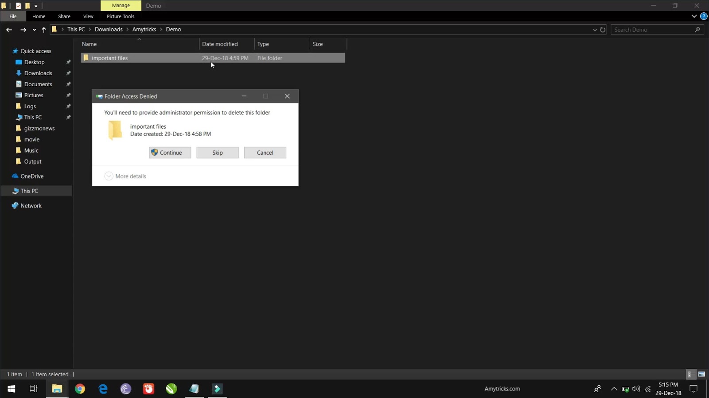Open the taskbar clock and date
Screen dimensions: 709x398
(668, 389)
